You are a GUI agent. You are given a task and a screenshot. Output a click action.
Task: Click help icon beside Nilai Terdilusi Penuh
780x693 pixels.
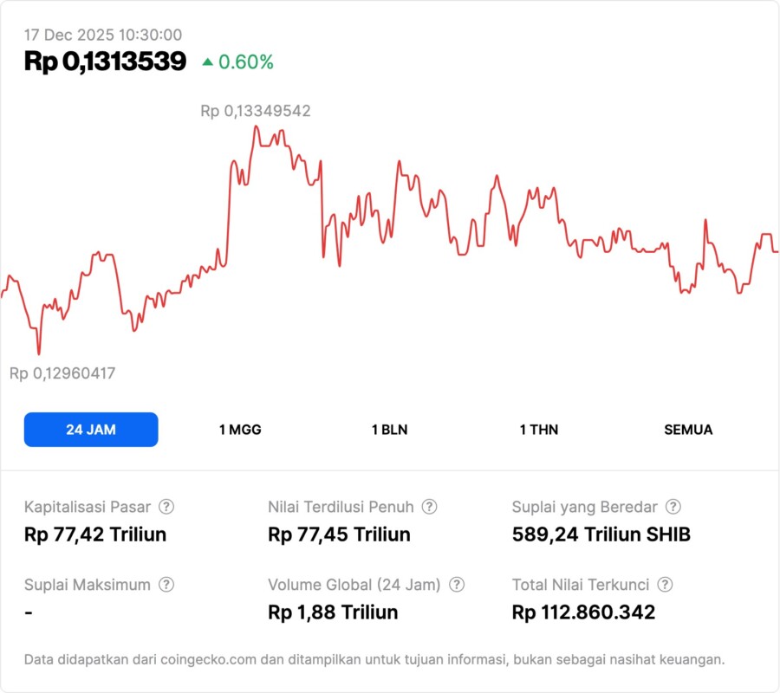[429, 507]
